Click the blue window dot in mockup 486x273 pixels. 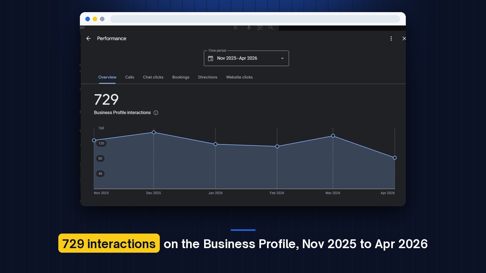click(x=87, y=19)
